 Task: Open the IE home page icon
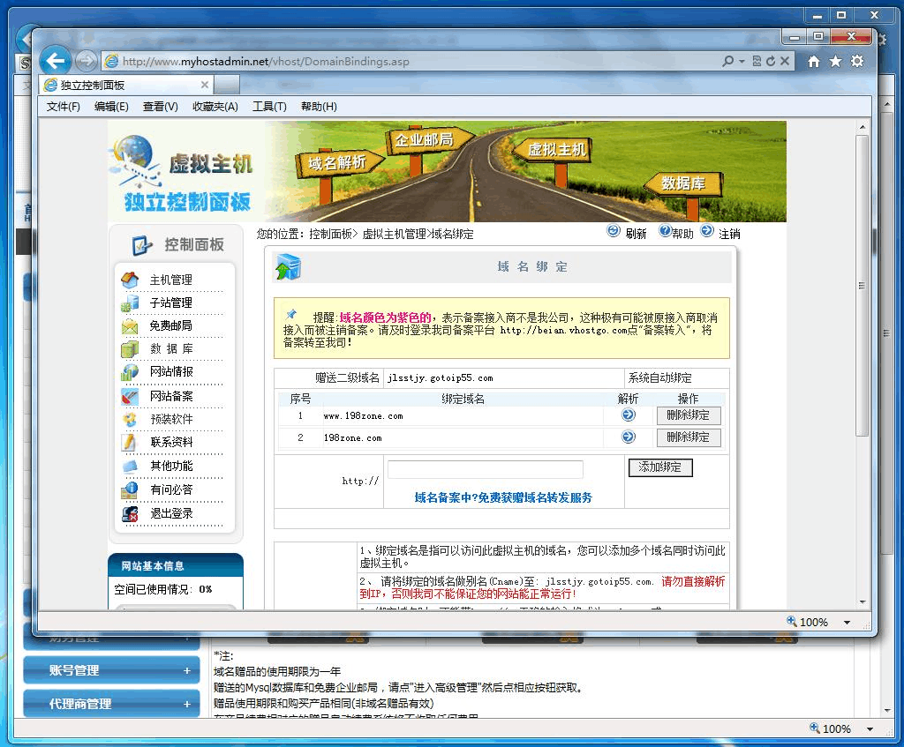tap(813, 61)
